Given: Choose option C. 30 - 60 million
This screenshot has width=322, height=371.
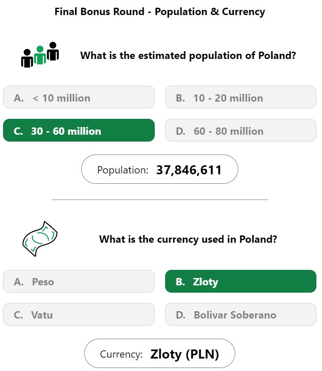Looking at the screenshot, I should coord(79,130).
